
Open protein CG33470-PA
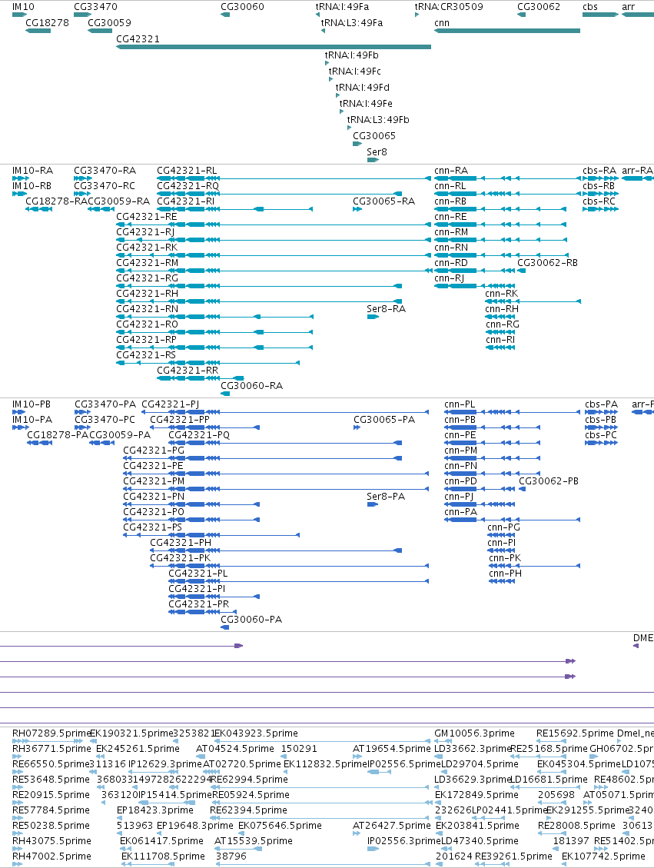click(x=105, y=405)
